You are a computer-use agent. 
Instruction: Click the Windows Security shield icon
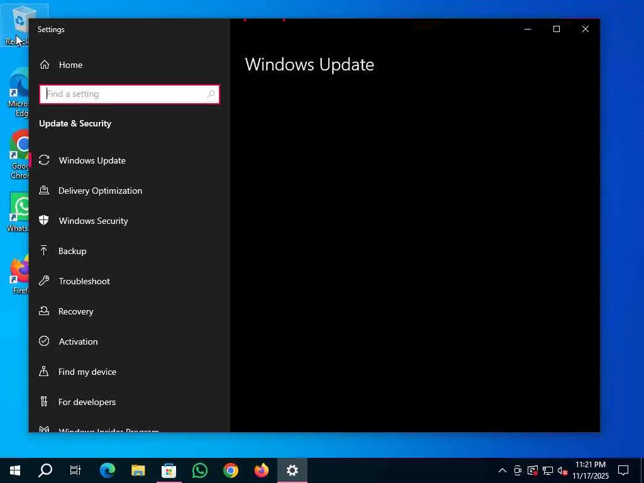tap(44, 220)
